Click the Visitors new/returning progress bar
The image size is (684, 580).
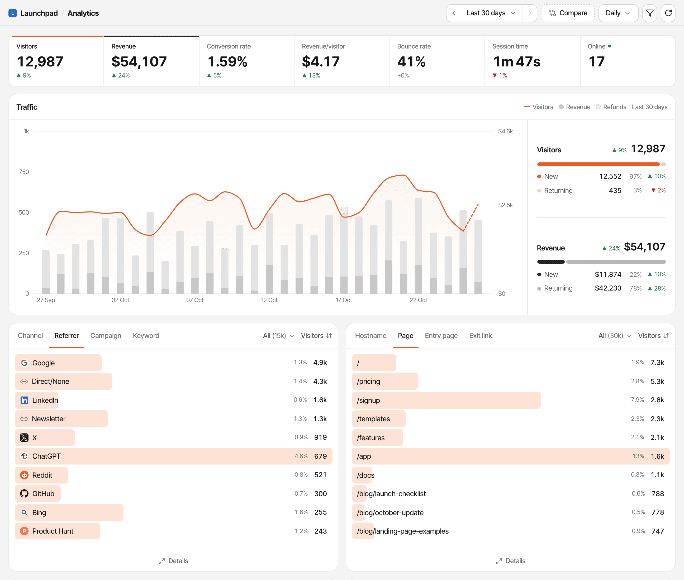[x=601, y=164]
